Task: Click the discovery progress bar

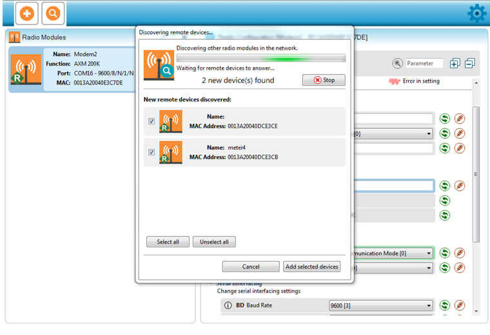Action: tap(260, 58)
